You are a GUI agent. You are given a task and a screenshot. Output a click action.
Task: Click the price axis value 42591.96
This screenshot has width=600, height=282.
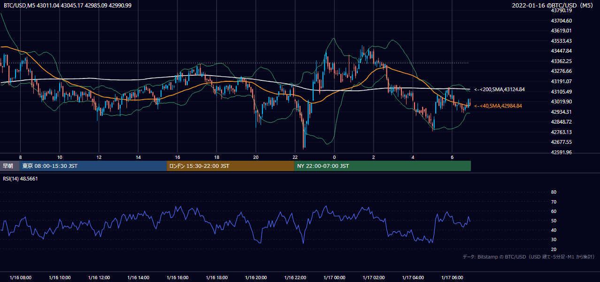pyautogui.click(x=561, y=152)
